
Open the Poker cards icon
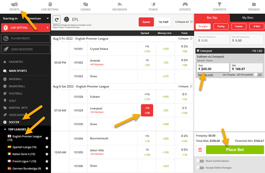tap(153, 4)
